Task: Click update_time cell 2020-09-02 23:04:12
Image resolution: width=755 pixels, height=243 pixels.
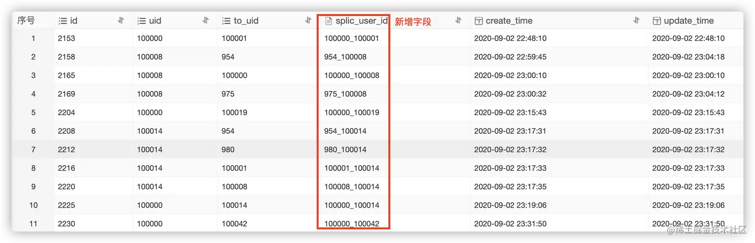Action: pyautogui.click(x=688, y=94)
